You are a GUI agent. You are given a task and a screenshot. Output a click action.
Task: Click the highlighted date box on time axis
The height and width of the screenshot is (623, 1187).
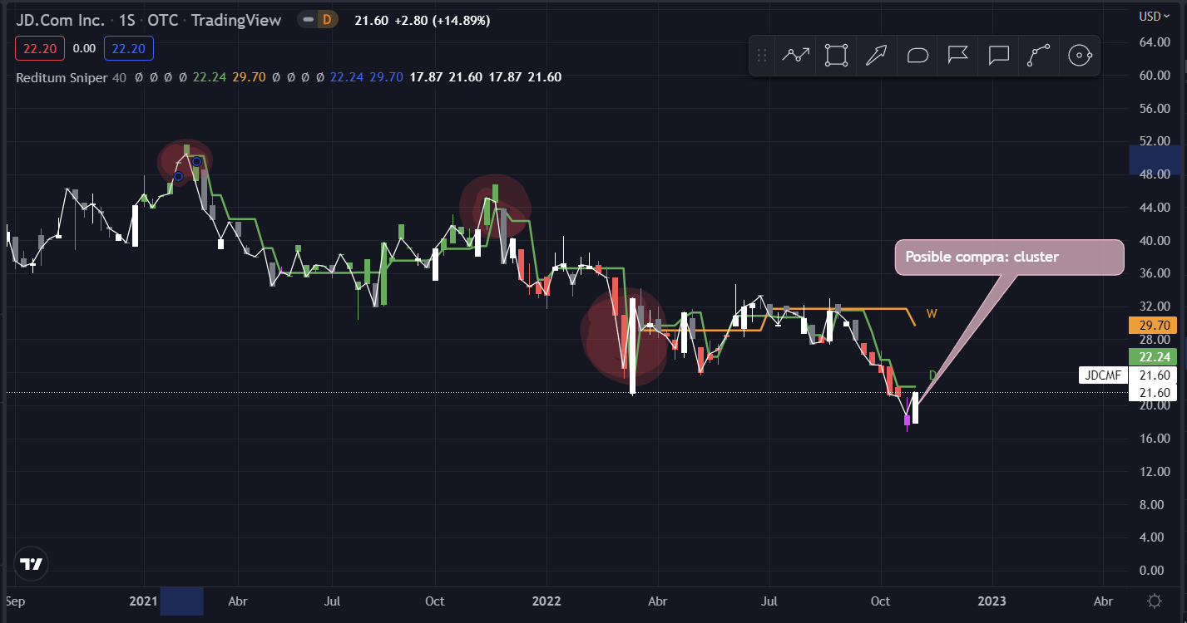point(181,601)
